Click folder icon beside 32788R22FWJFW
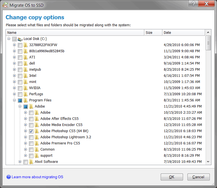Screen dimensions: 217x188 (26, 45)
